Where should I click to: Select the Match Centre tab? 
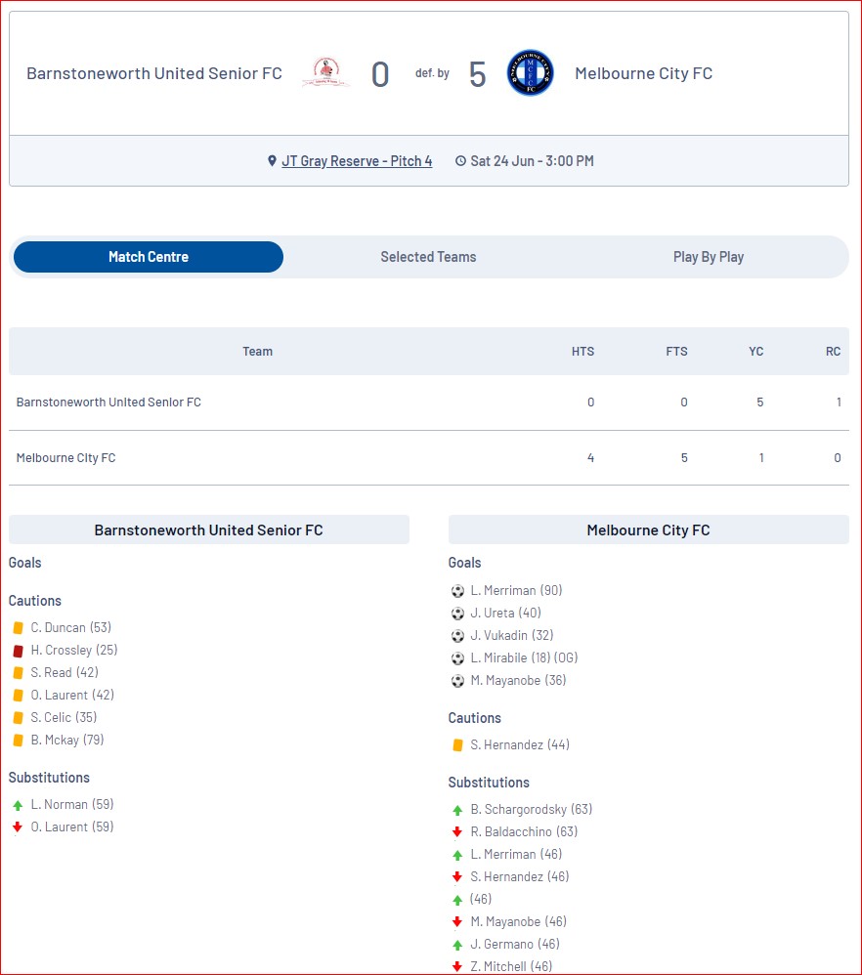click(x=149, y=257)
